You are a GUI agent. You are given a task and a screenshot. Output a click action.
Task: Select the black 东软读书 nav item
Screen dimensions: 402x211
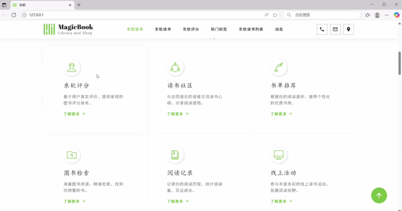click(163, 29)
